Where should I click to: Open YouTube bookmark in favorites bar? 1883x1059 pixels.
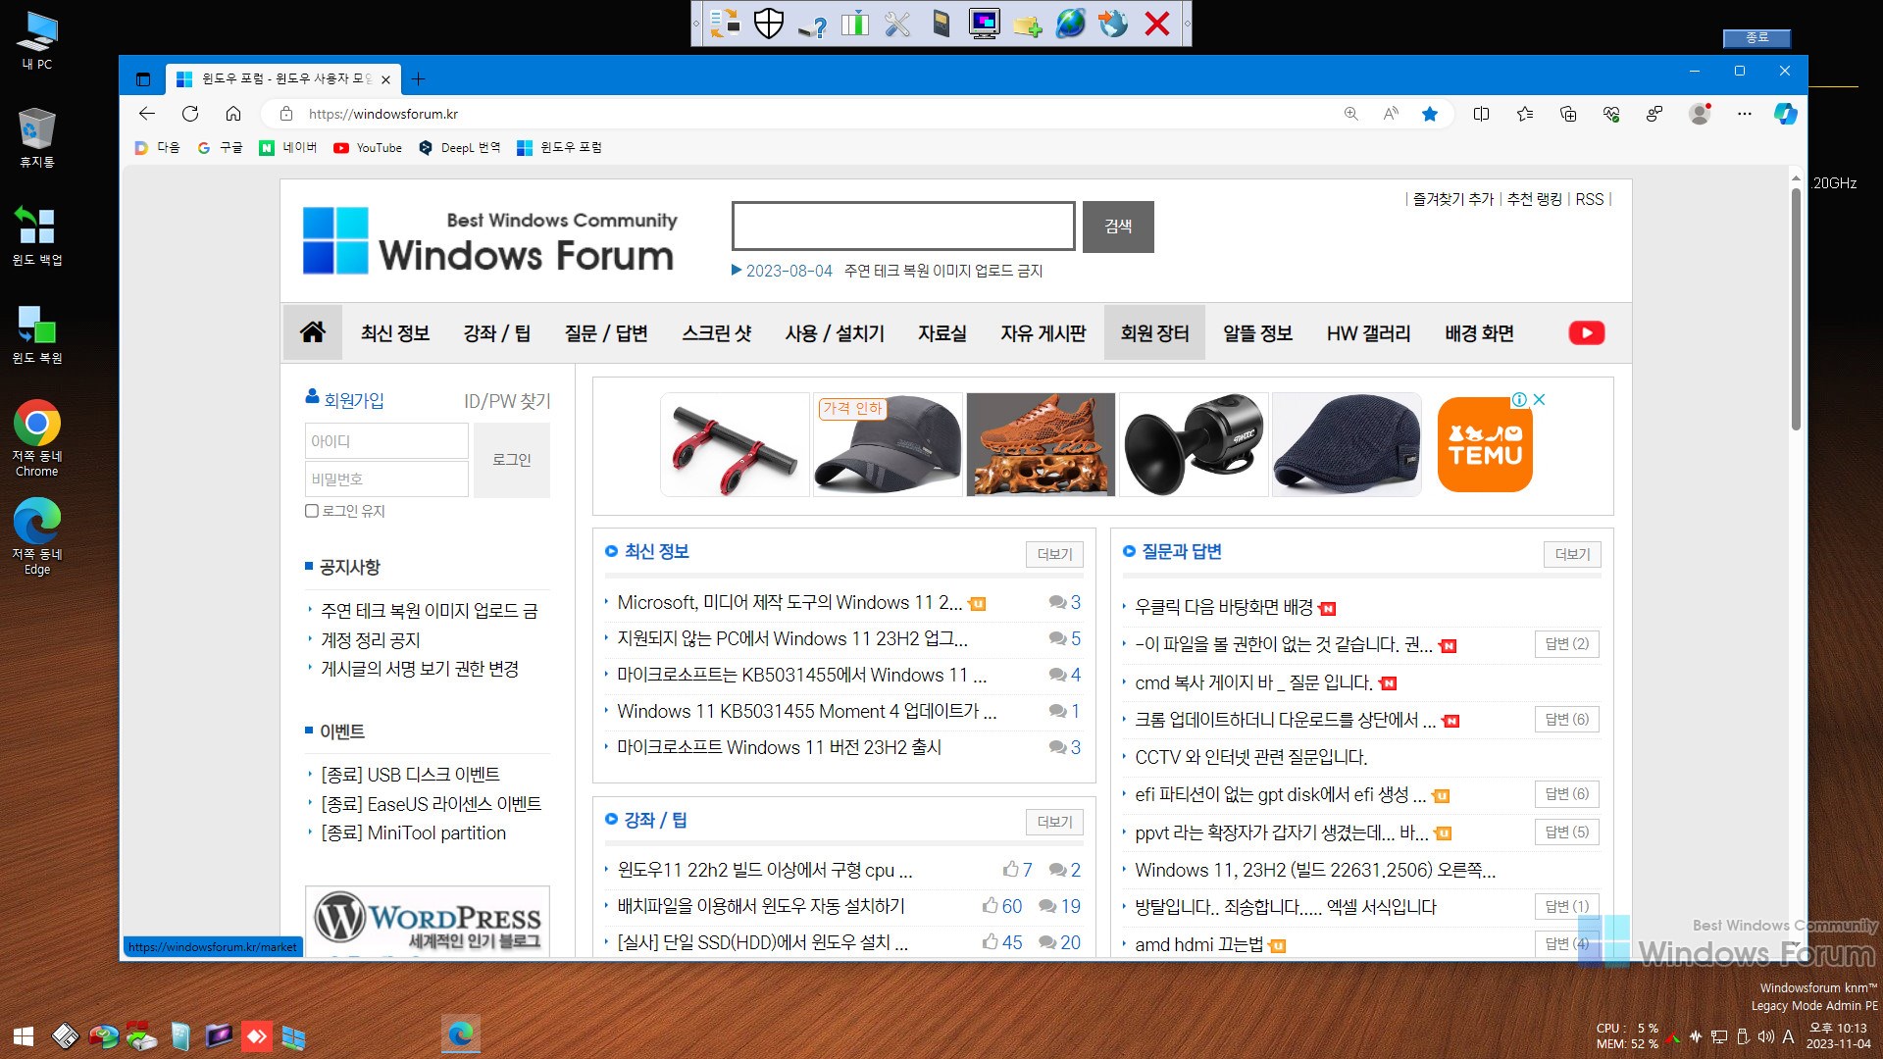tap(368, 148)
